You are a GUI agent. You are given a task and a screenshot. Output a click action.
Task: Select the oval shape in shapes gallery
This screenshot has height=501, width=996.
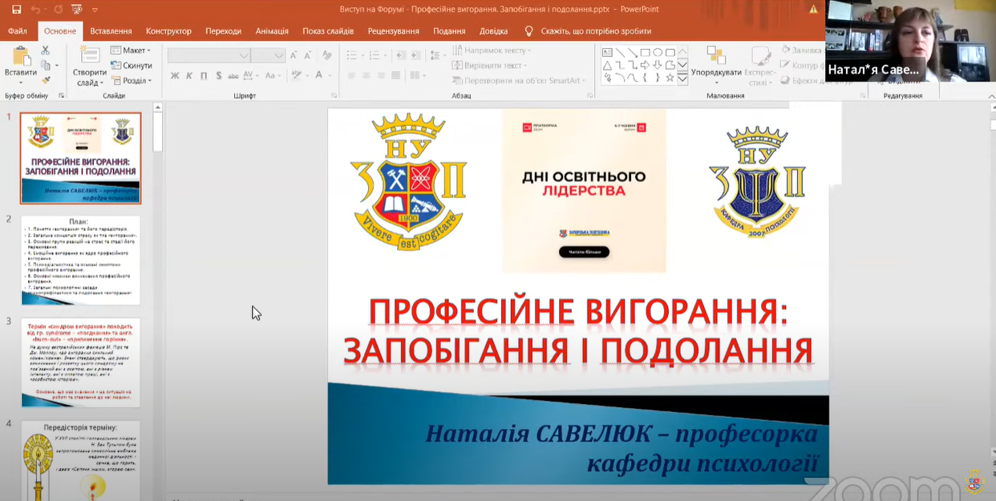[658, 52]
